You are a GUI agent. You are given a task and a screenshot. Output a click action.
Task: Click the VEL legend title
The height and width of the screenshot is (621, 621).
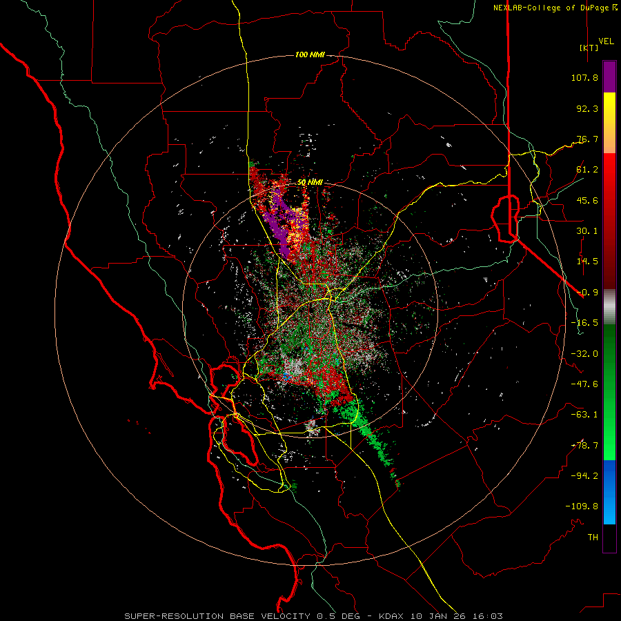tap(606, 41)
